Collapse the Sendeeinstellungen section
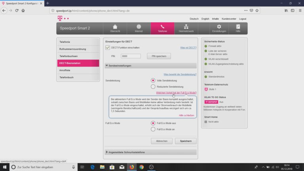Screen dimensions: 304x171 (x=150, y=66)
